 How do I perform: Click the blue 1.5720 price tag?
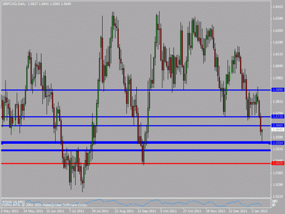[278, 116]
